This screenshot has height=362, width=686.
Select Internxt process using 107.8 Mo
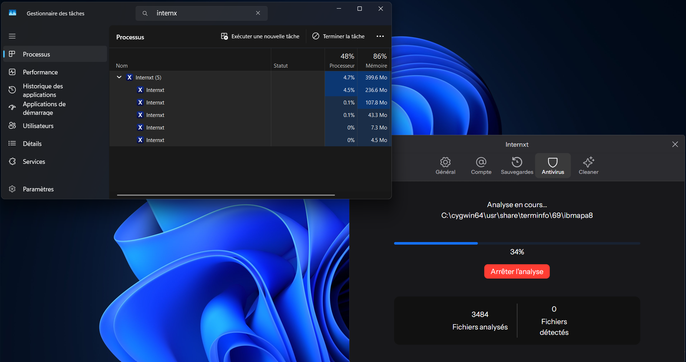coord(250,102)
